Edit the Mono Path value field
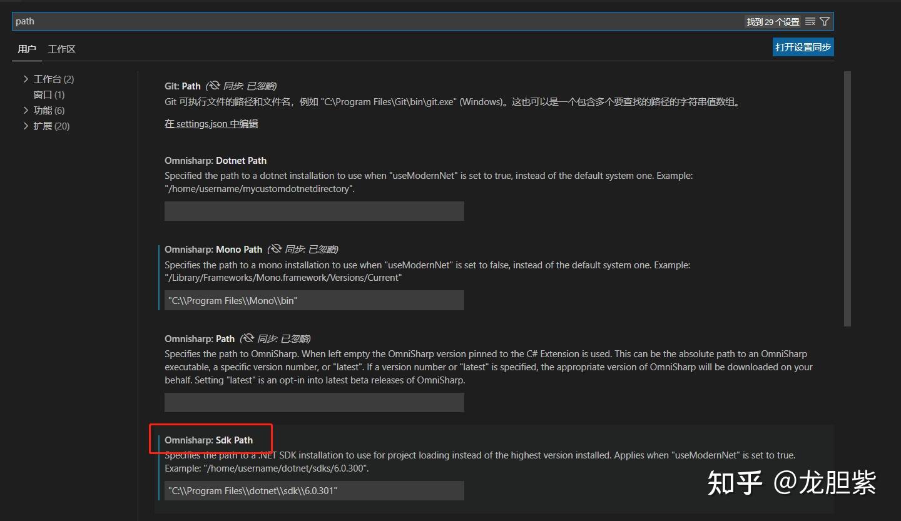Screen dimensions: 901x521 tap(313, 300)
